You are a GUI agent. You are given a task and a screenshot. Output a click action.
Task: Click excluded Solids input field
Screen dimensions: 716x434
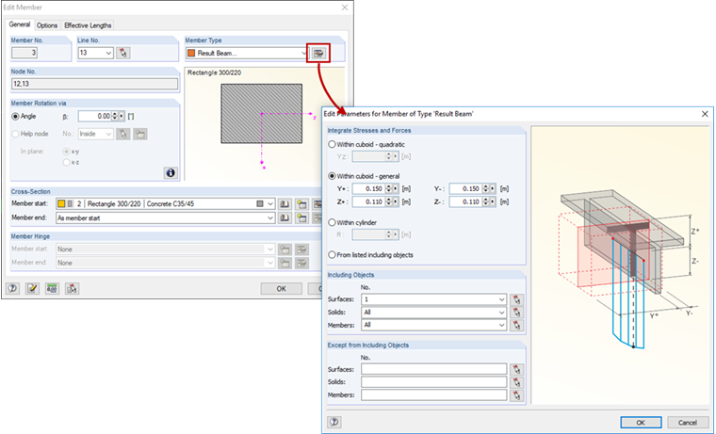433,382
